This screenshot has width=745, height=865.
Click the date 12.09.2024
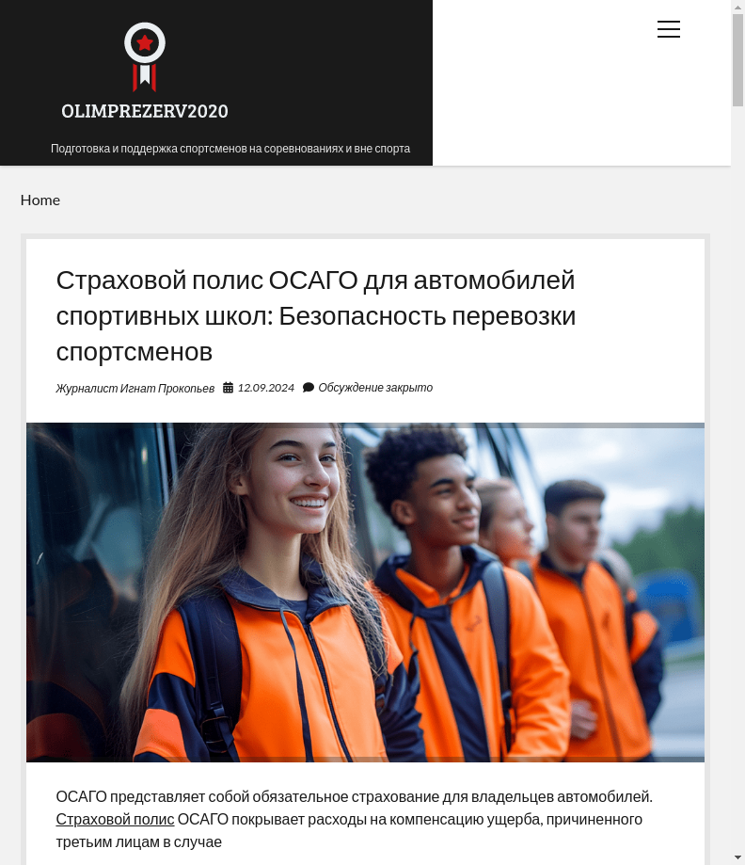point(266,387)
